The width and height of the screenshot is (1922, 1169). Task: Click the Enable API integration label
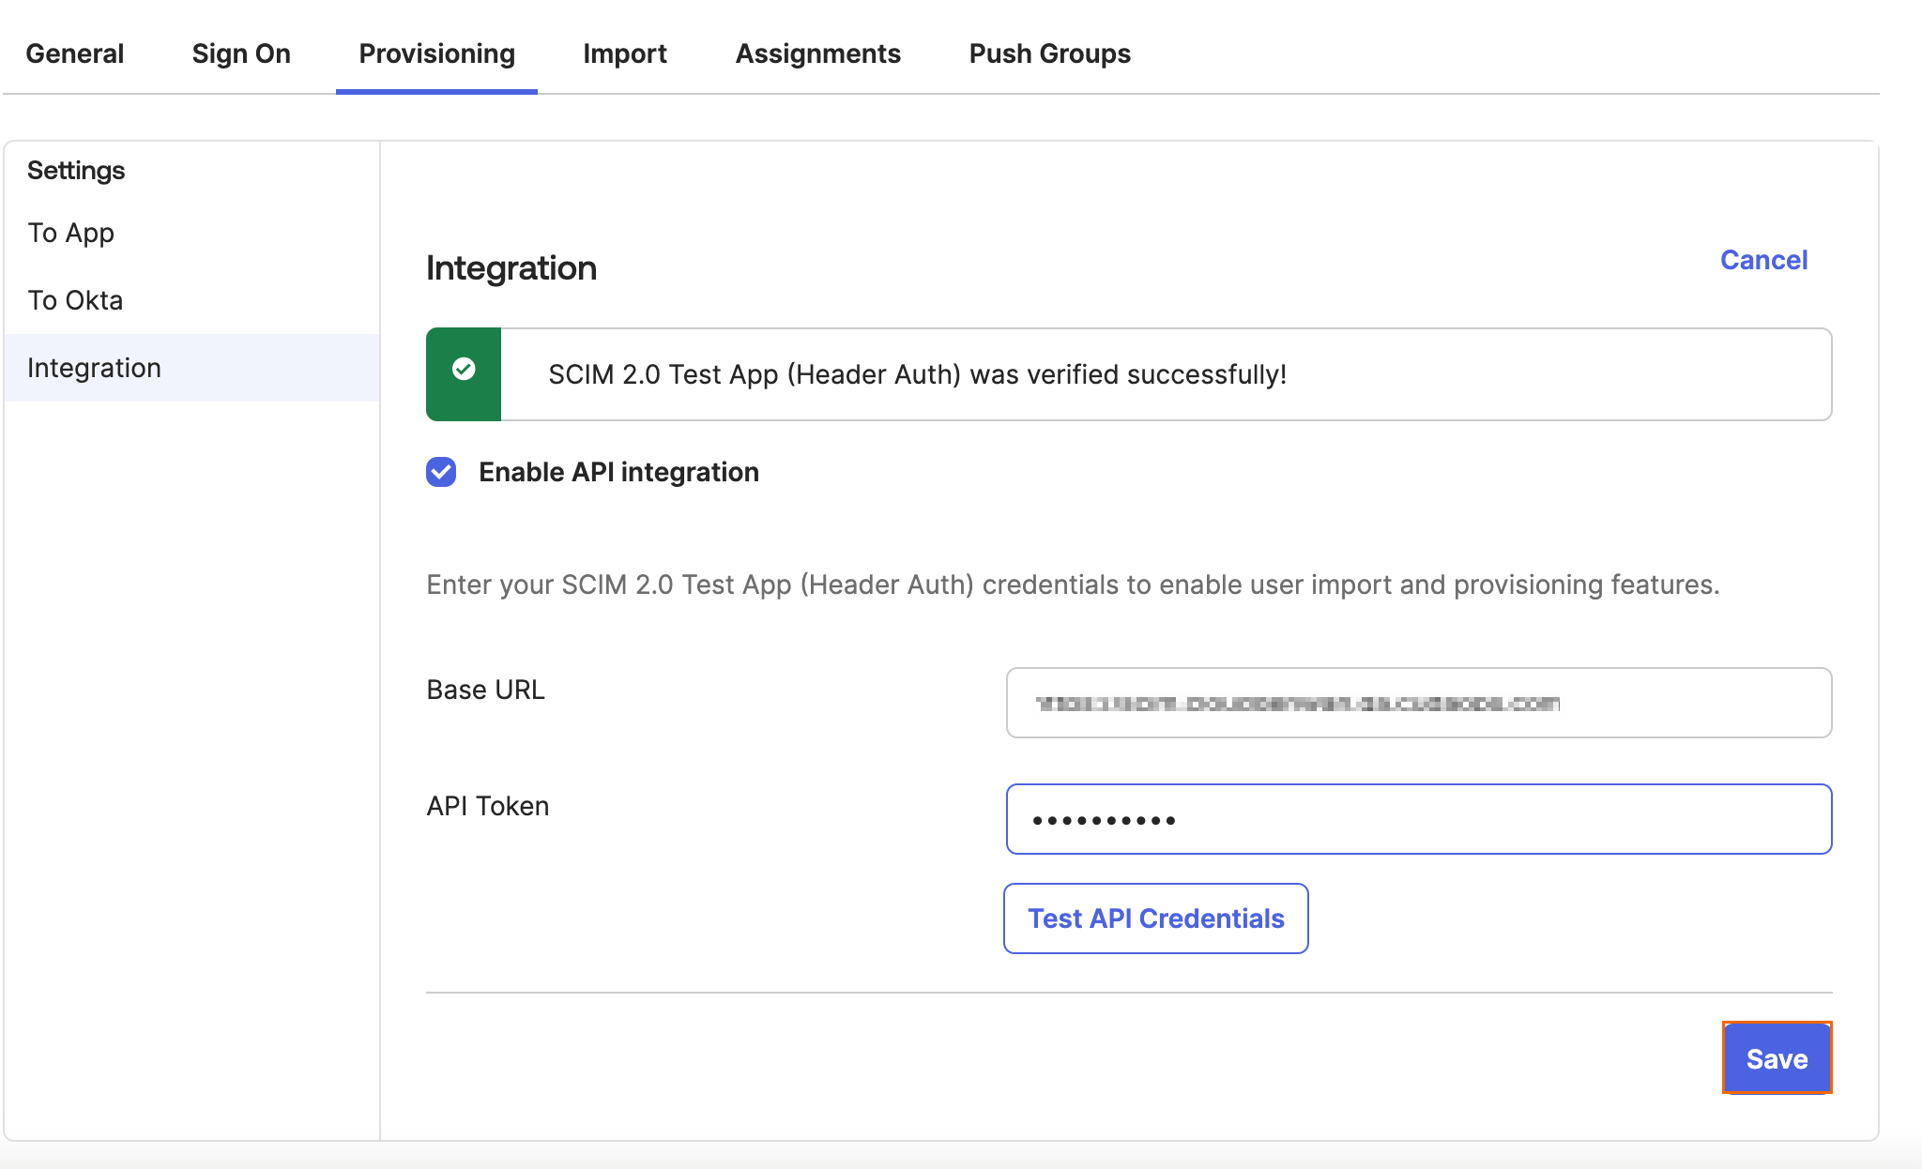click(x=618, y=472)
